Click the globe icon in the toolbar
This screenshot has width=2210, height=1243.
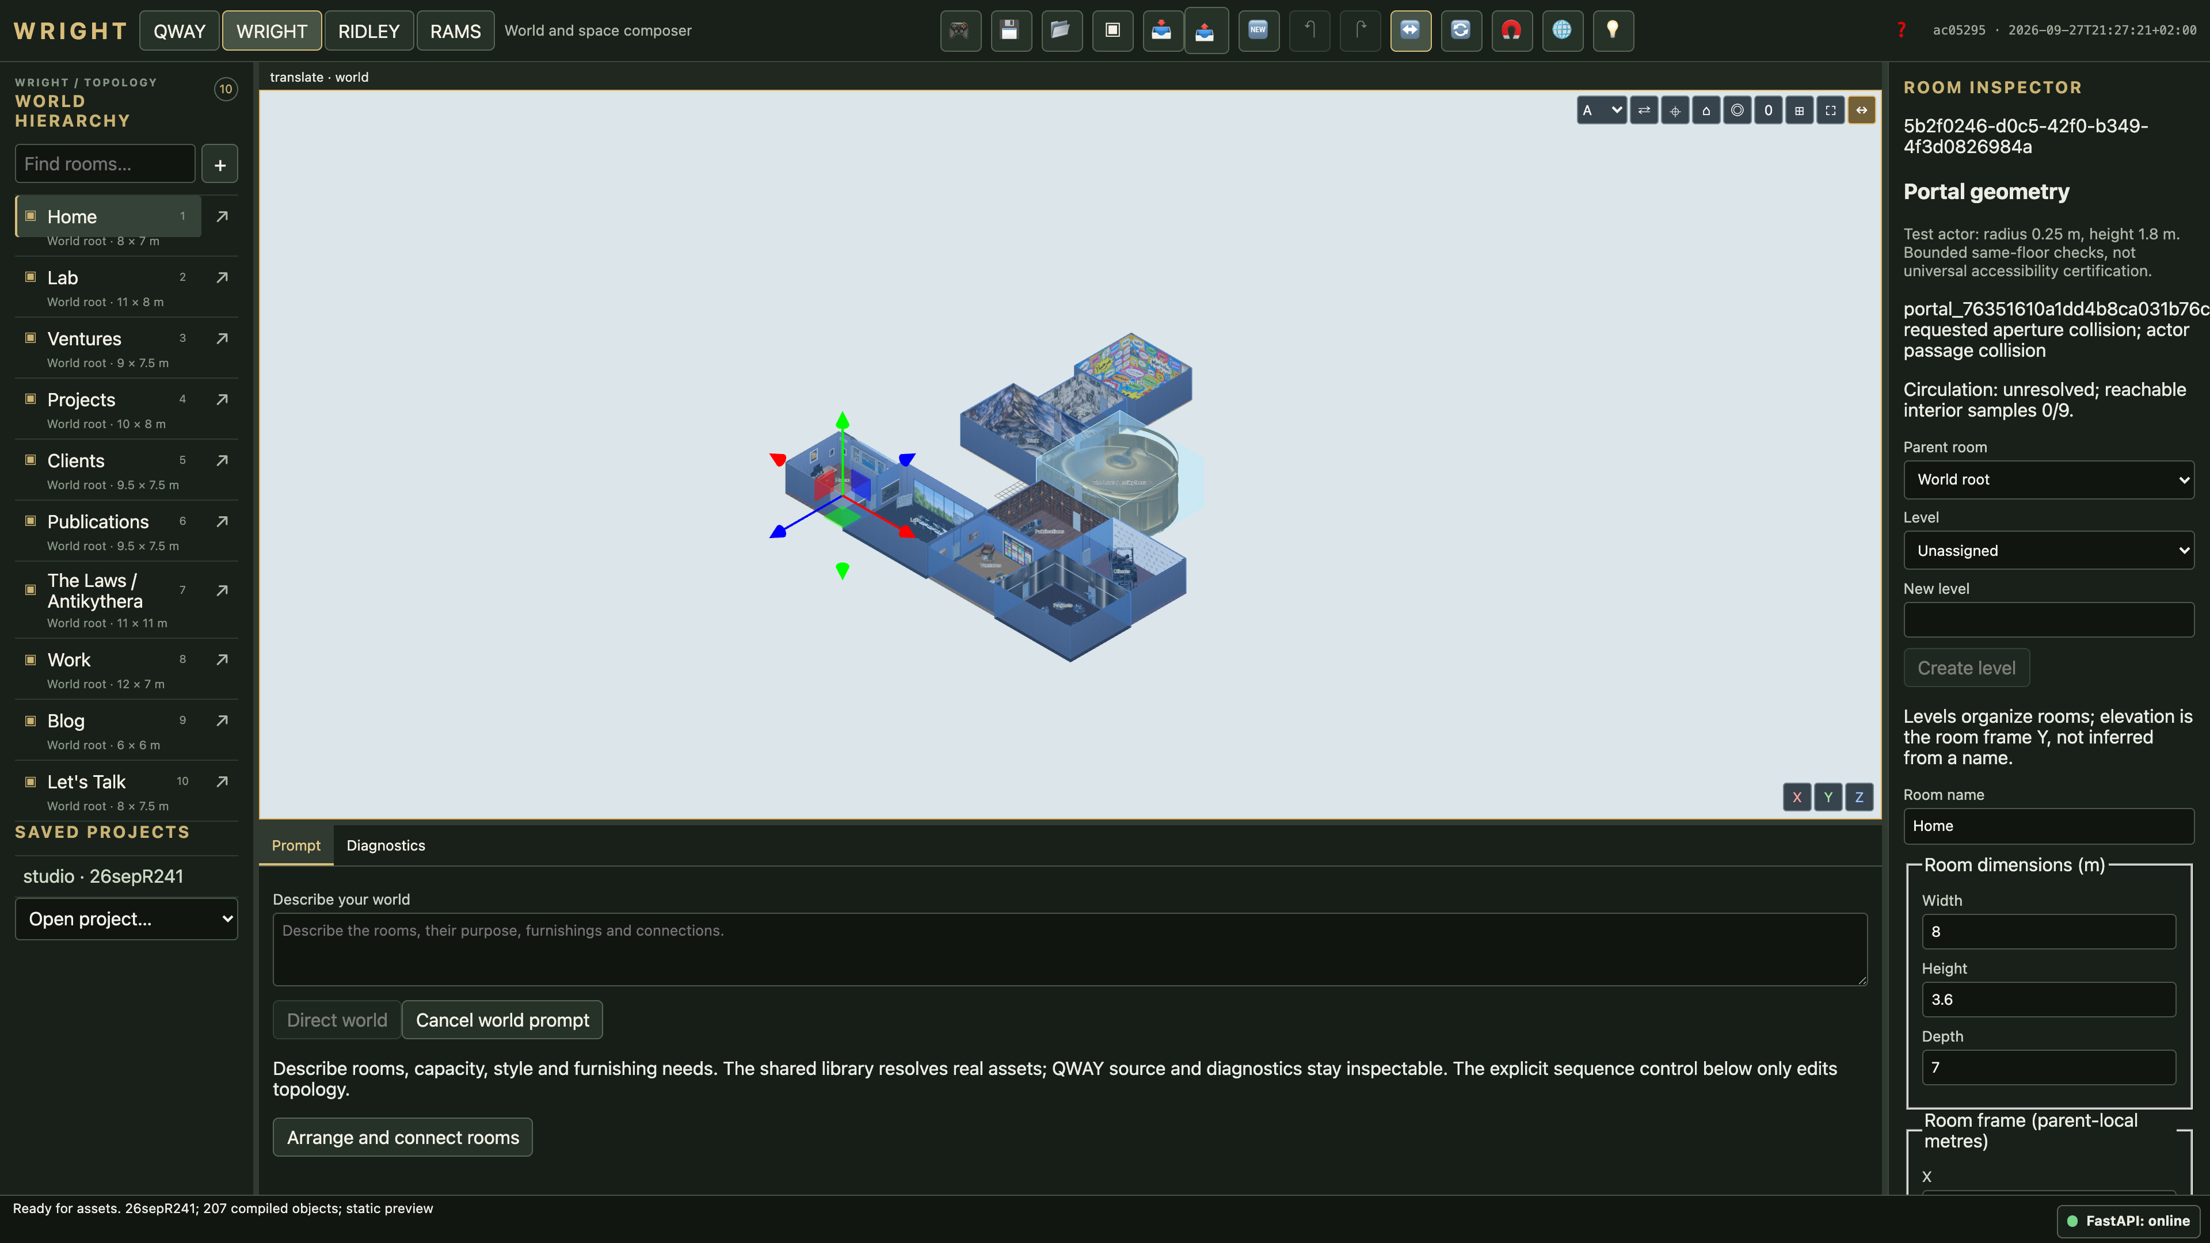point(1563,31)
